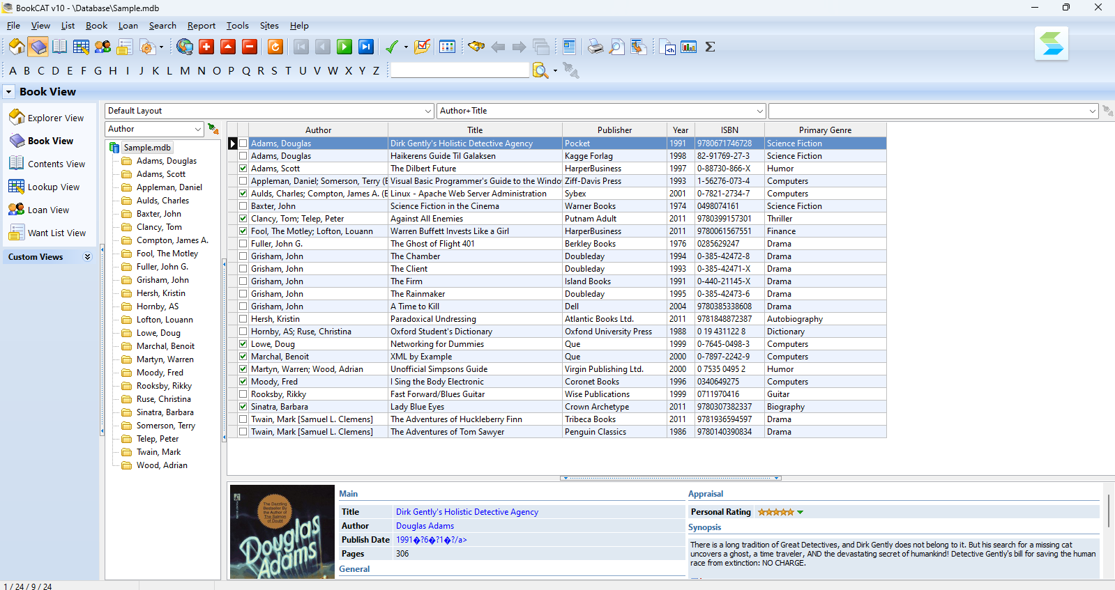The image size is (1115, 590).
Task: Switch to Contents View in sidebar
Action: coord(47,164)
